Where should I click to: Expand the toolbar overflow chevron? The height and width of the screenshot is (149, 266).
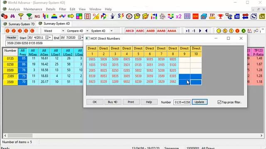point(263,29)
